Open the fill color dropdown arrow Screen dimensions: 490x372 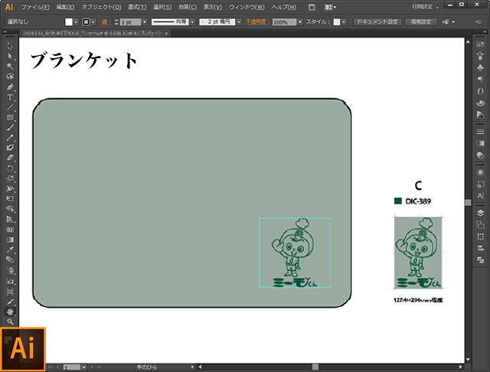click(x=76, y=22)
